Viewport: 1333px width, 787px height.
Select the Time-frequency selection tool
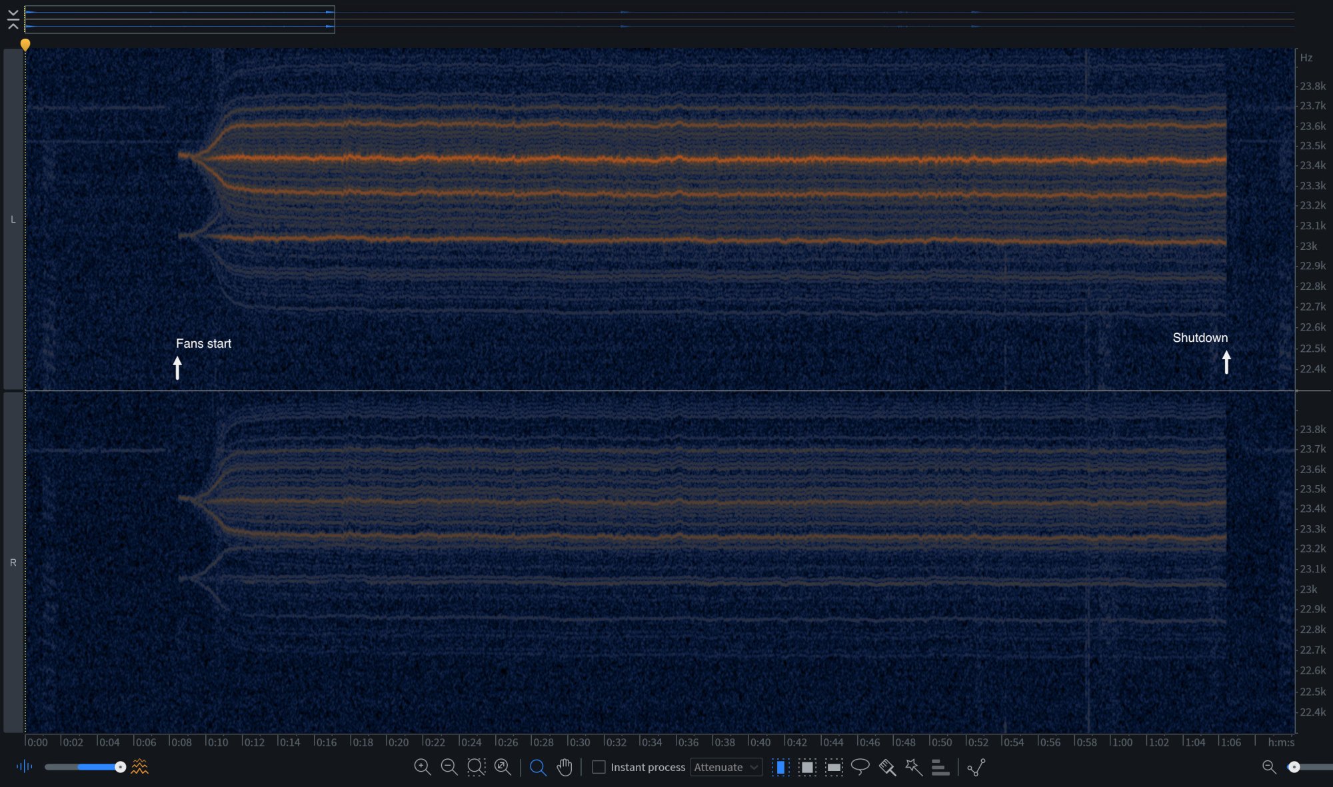tap(807, 767)
